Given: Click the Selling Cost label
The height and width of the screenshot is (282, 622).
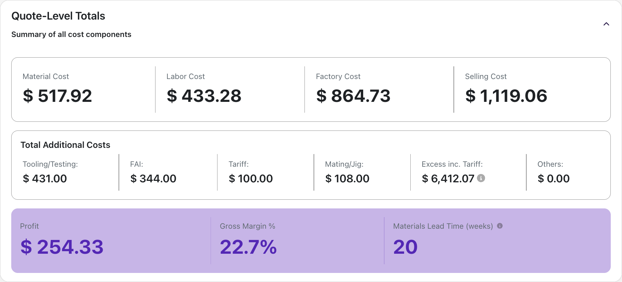Looking at the screenshot, I should pos(486,76).
